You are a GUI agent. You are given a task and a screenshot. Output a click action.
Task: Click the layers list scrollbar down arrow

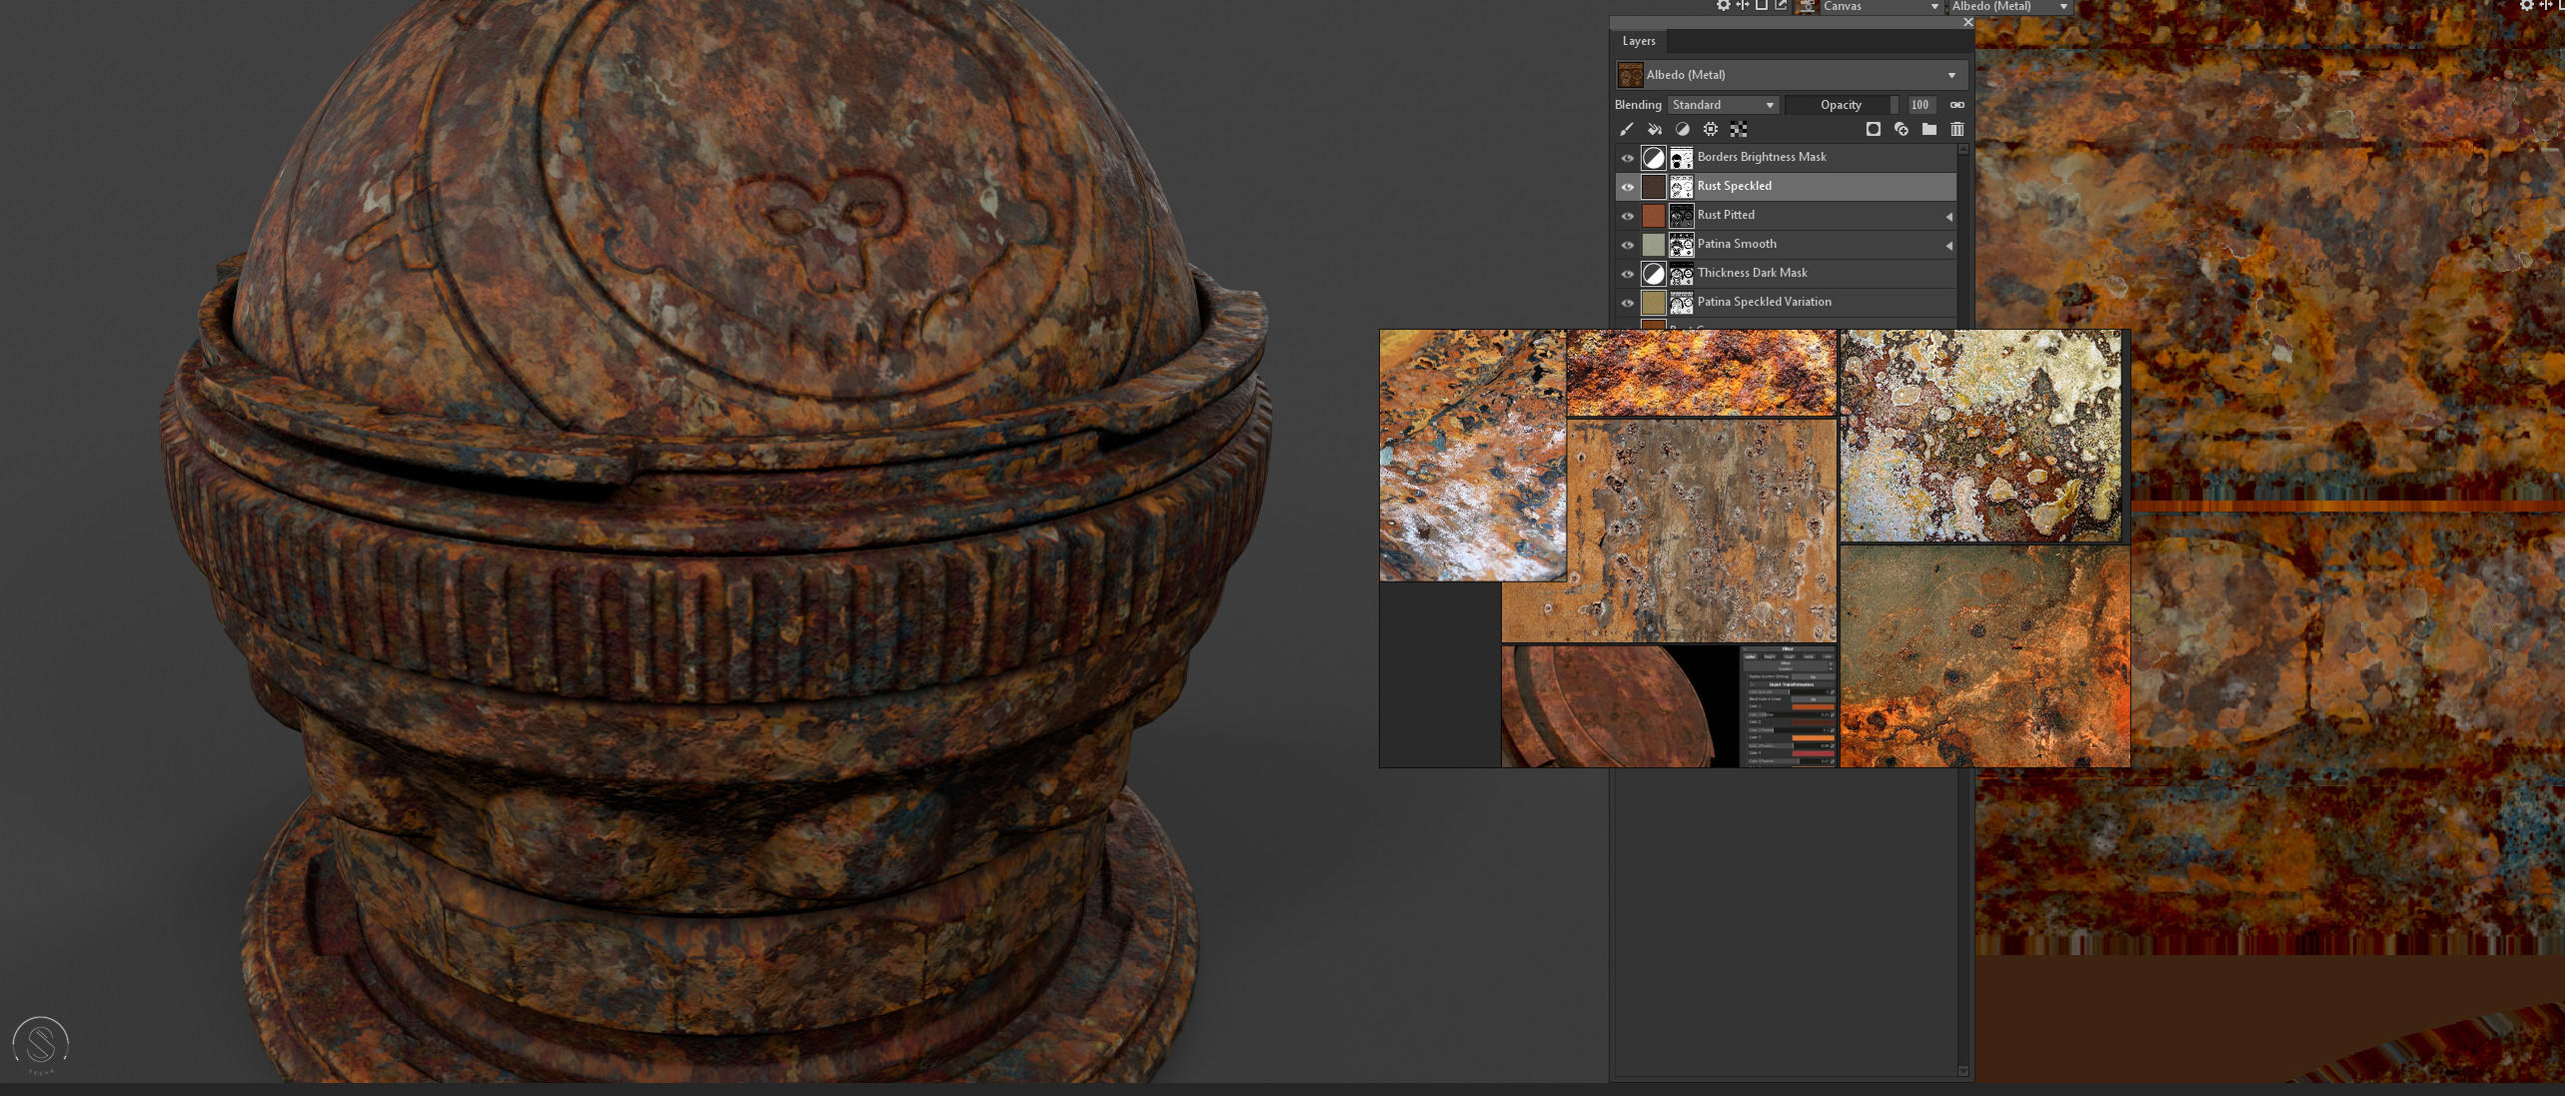pyautogui.click(x=1963, y=1071)
